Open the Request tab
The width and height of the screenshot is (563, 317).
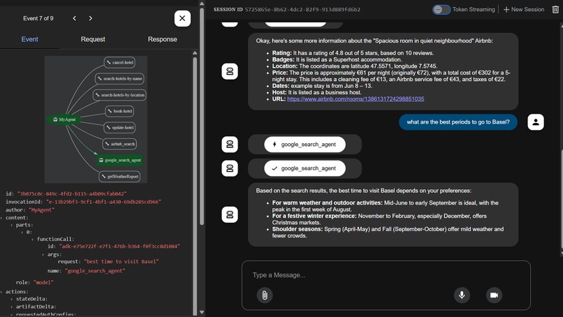coord(93,39)
